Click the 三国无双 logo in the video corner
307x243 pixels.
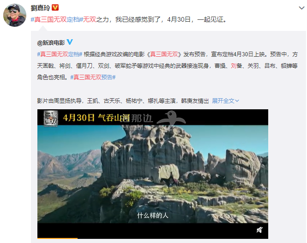click(51, 119)
